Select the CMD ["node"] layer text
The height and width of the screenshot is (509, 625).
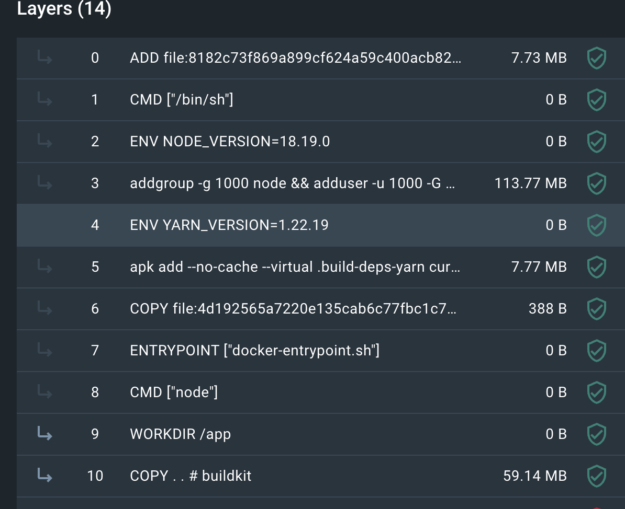pyautogui.click(x=174, y=392)
